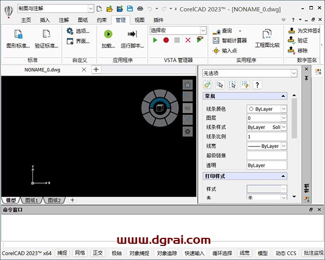Switch to the 注解 ribbon tab
Screen dimensions: 325x260
point(63,20)
